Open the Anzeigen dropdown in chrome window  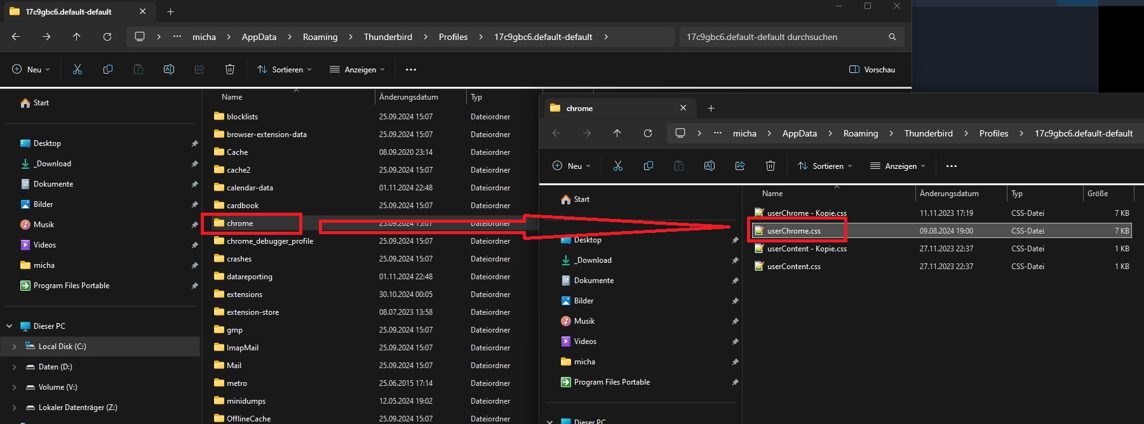(898, 166)
